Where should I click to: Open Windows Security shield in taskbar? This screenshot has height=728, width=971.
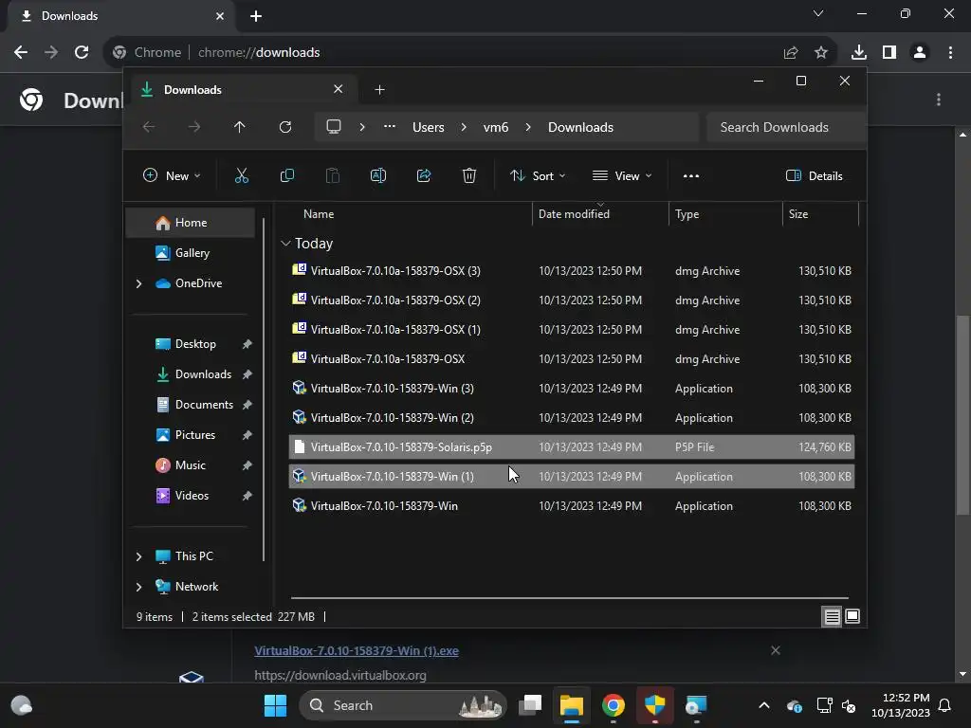654,705
